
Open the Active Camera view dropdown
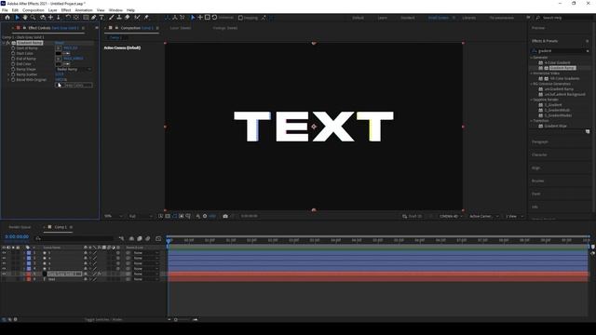click(x=483, y=216)
